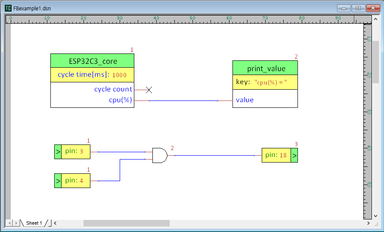
Task: Select the ESP32C3_core block title
Action: [x=93, y=61]
